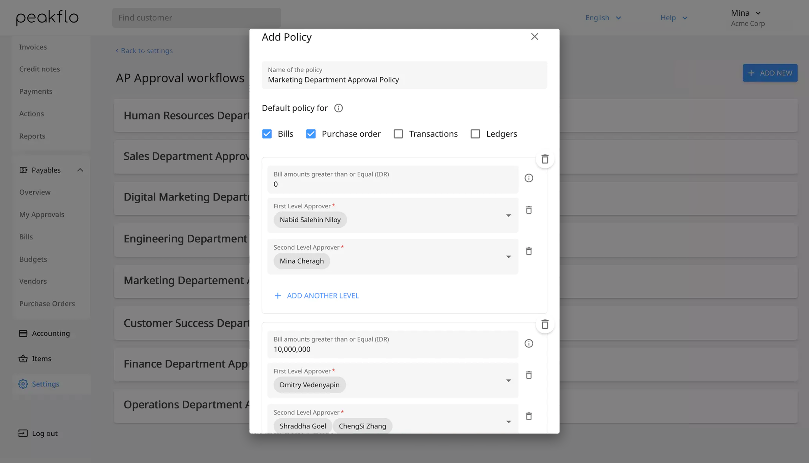Remove the Nabid Salehin Niloy approver level
The width and height of the screenshot is (809, 463).
click(x=529, y=210)
